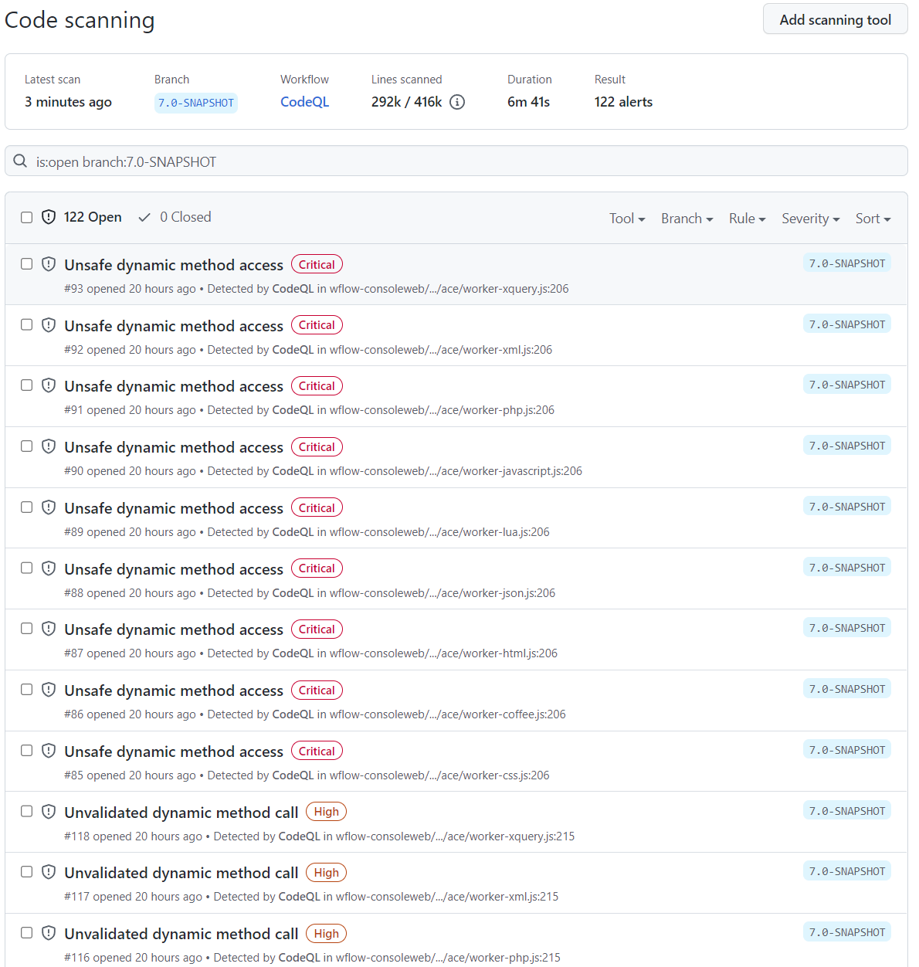This screenshot has height=967, width=919.
Task: Click the info icon next to lines scanned
Action: pos(456,101)
